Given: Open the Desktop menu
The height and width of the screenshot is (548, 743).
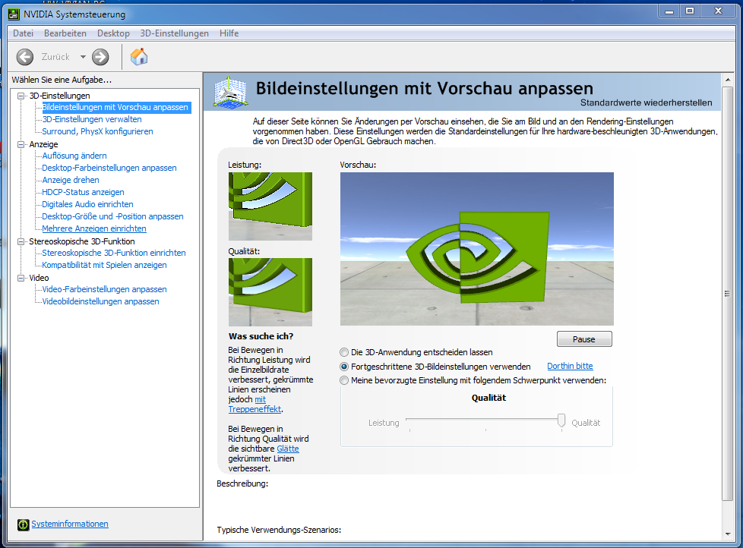Looking at the screenshot, I should [113, 33].
